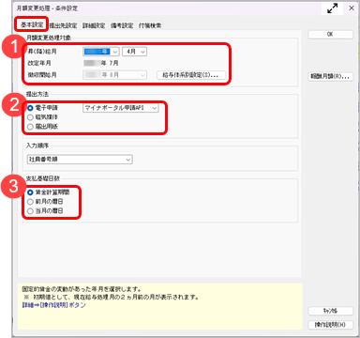Click the 詳細⇒[操作説明]ボタン link text
The width and height of the screenshot is (360, 338).
(x=53, y=305)
